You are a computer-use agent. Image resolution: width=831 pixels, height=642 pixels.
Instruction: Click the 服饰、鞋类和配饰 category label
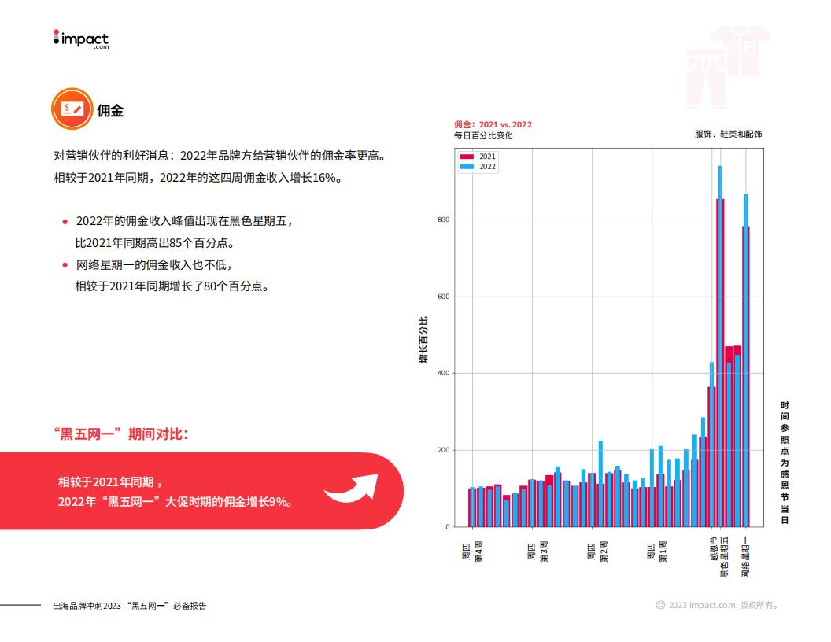[728, 134]
